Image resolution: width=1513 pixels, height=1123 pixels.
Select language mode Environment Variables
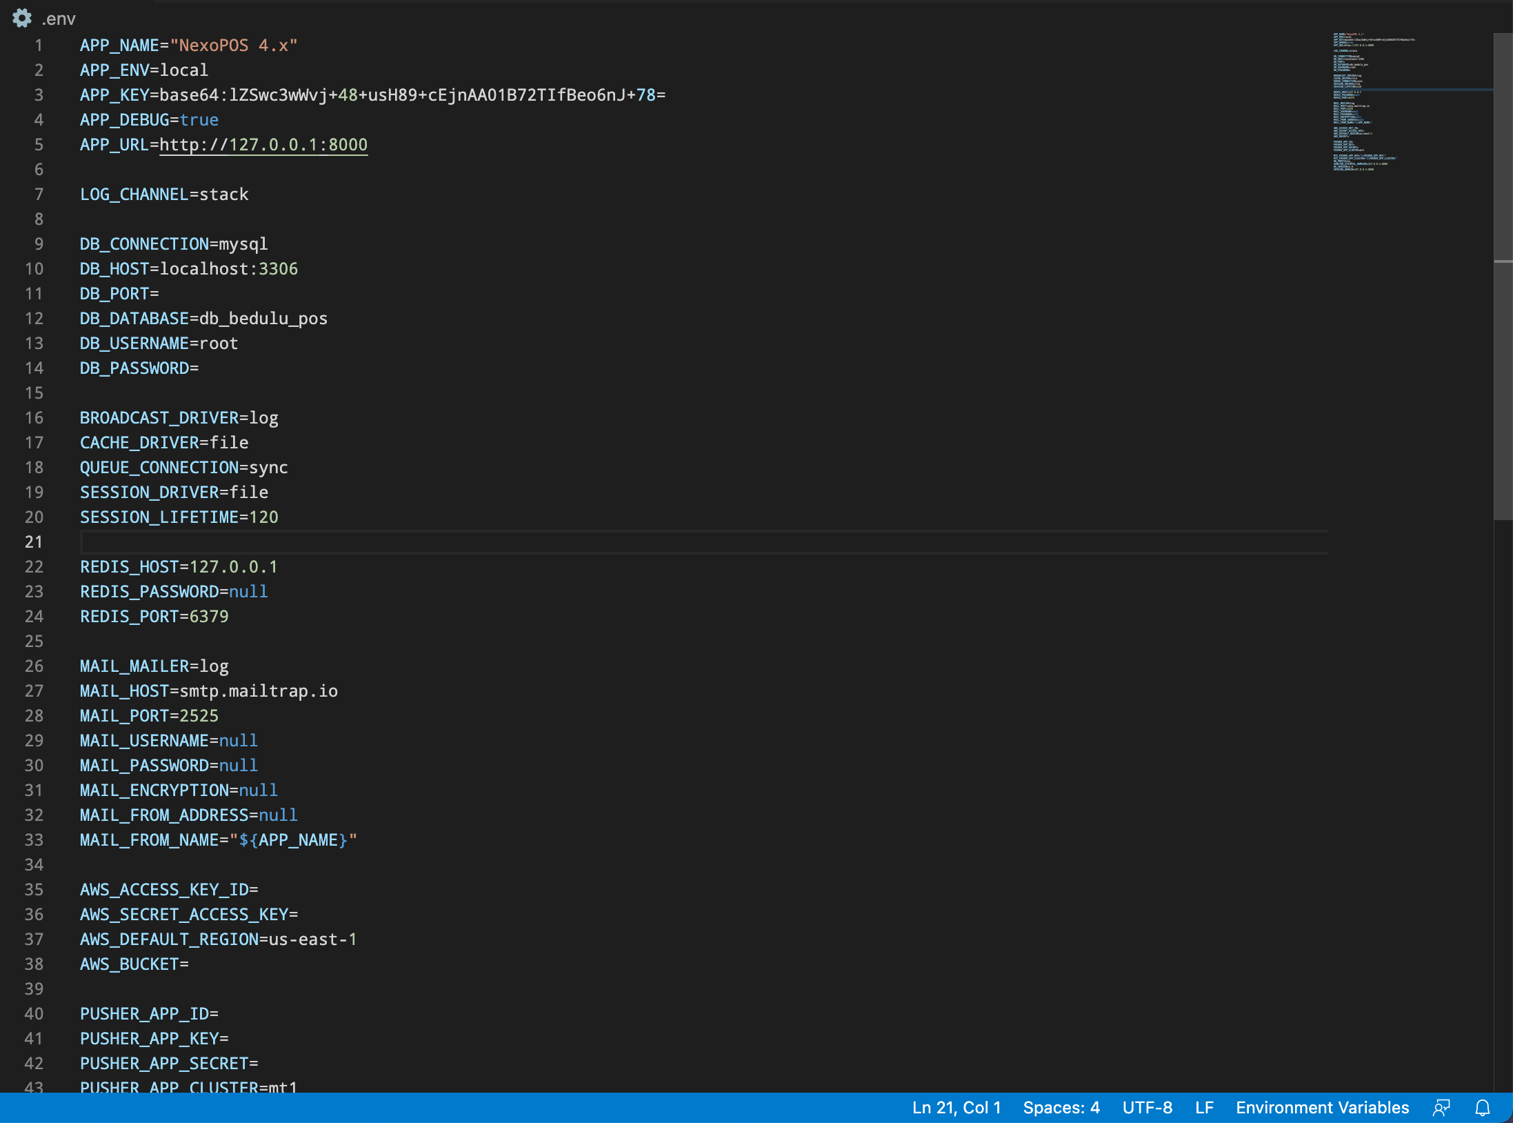tap(1322, 1108)
